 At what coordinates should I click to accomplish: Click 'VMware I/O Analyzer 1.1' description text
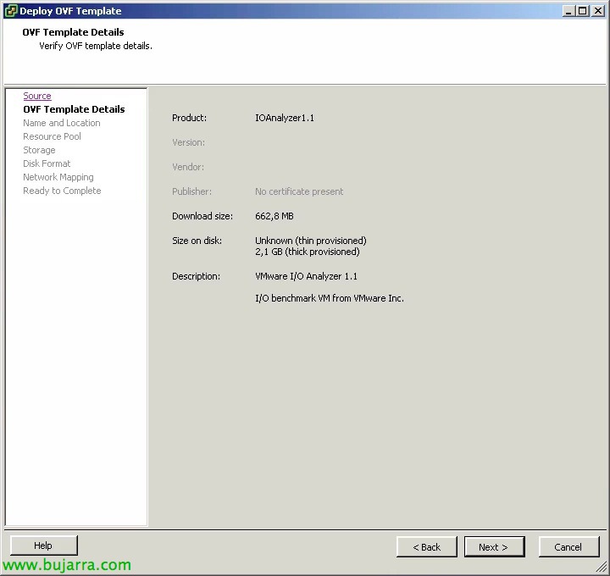click(x=306, y=276)
